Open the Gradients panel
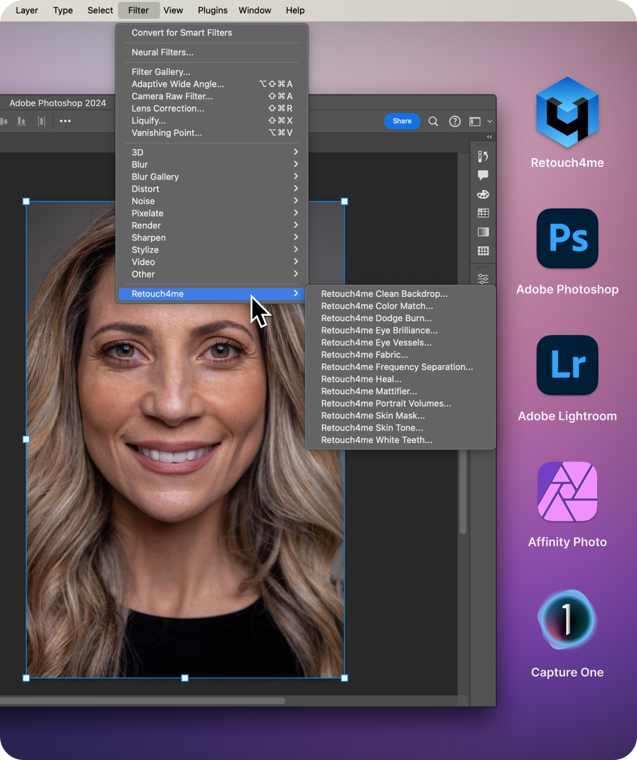 (x=483, y=232)
